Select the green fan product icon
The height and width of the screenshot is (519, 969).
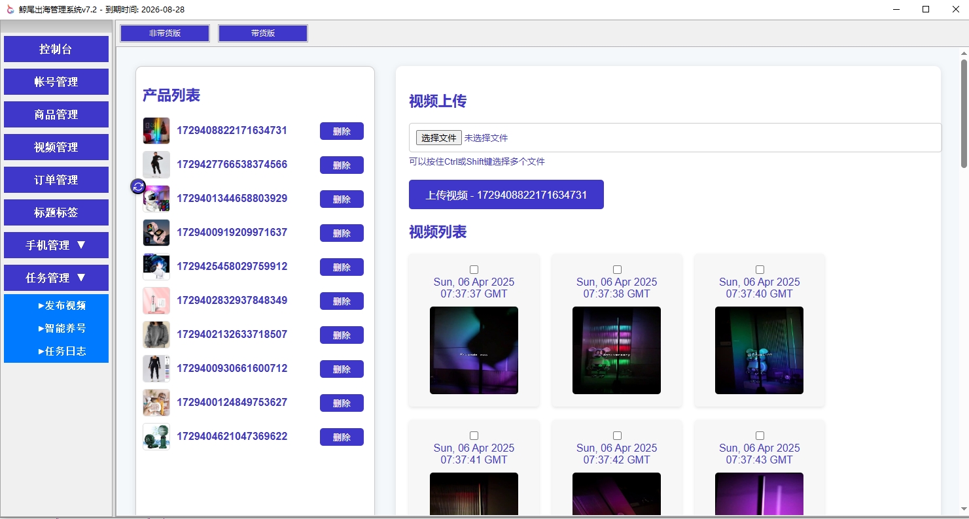click(x=156, y=437)
